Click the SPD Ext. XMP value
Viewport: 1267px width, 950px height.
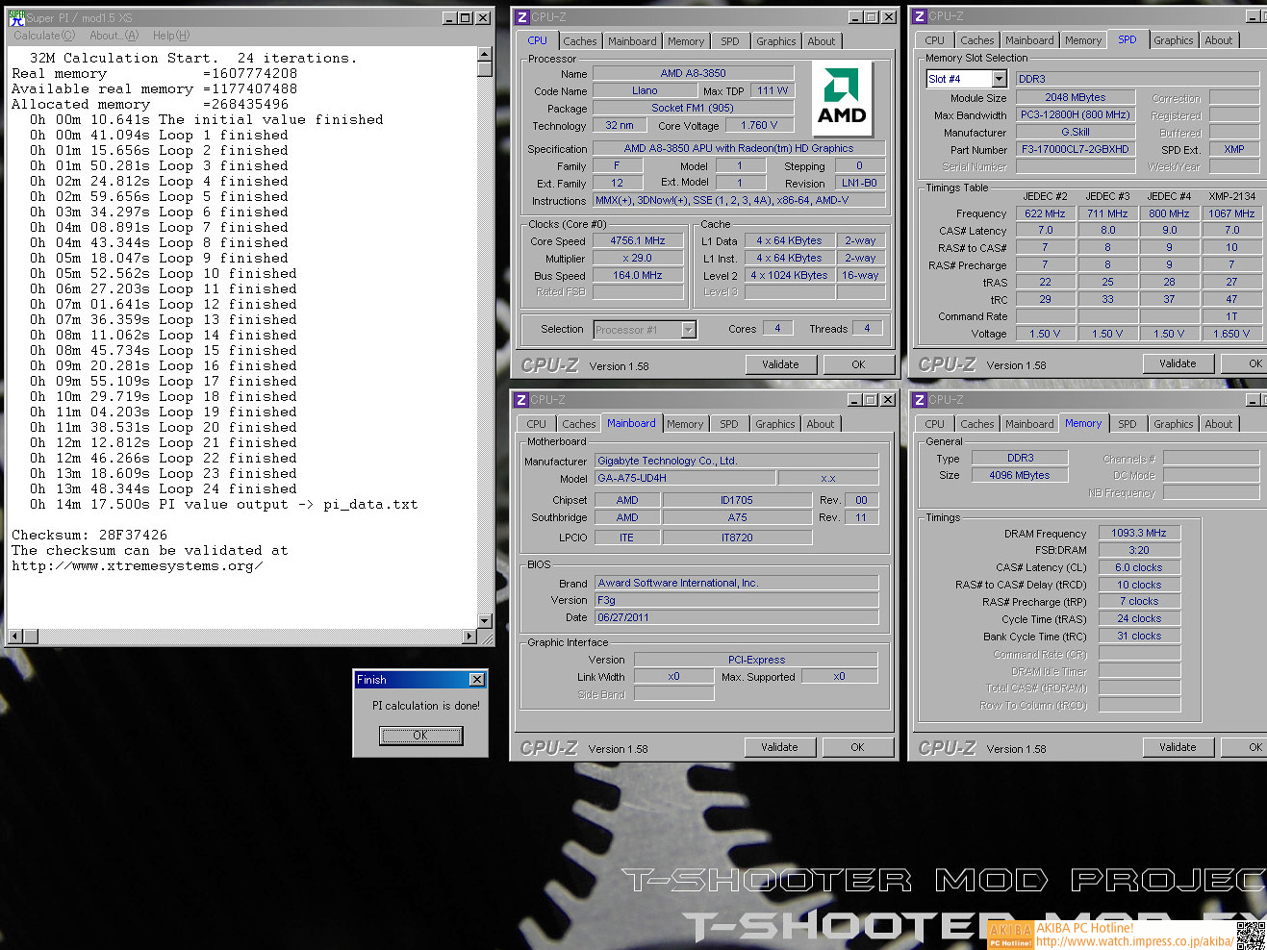click(x=1234, y=150)
